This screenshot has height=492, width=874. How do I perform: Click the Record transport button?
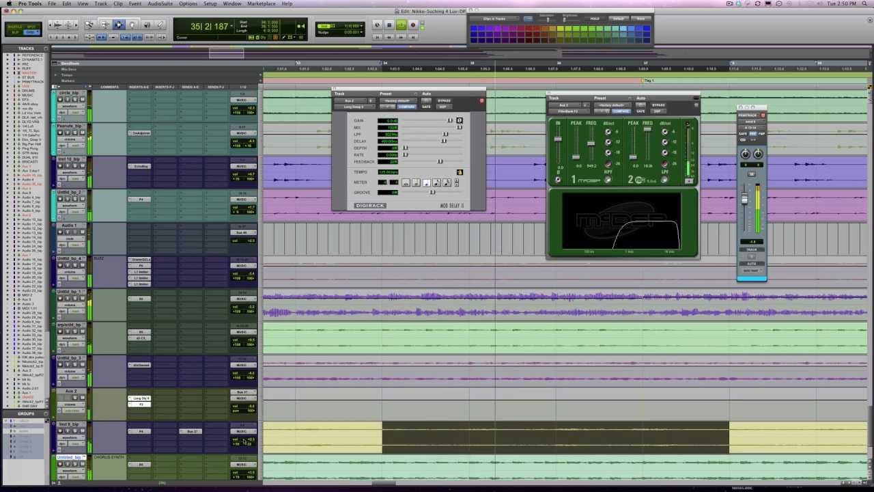pos(412,25)
